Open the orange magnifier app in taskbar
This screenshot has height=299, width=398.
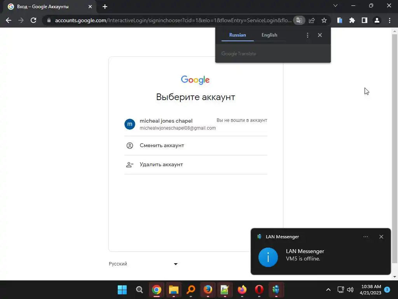(190, 290)
